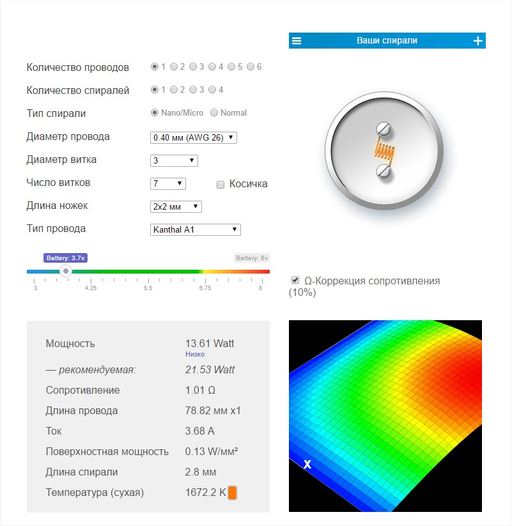Open the Диаметр провода dropdown
512x526 pixels.
pyautogui.click(x=193, y=137)
